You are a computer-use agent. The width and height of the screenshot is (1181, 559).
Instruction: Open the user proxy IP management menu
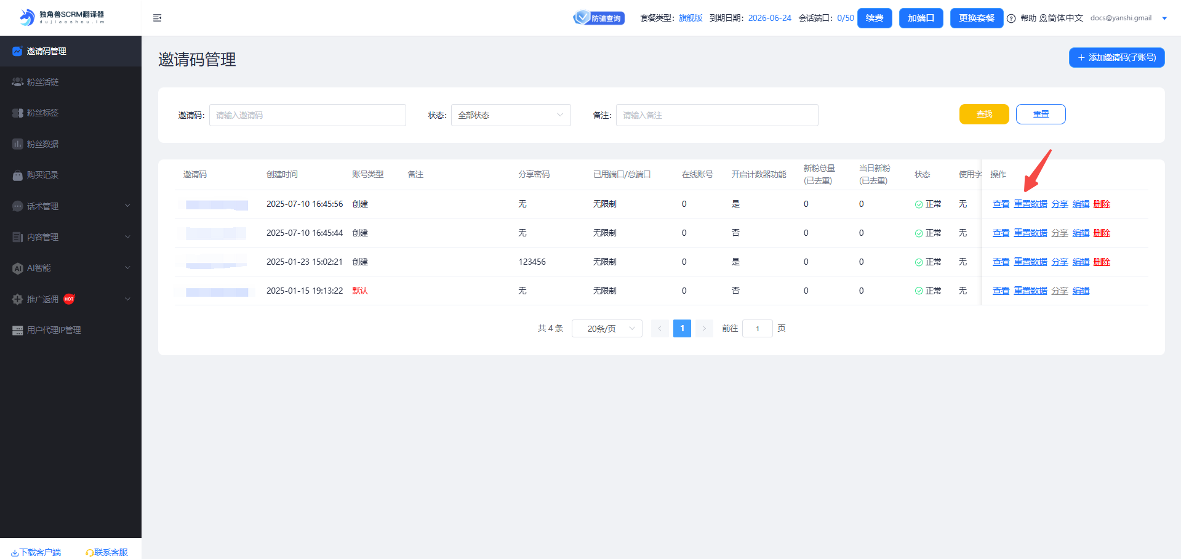(54, 330)
